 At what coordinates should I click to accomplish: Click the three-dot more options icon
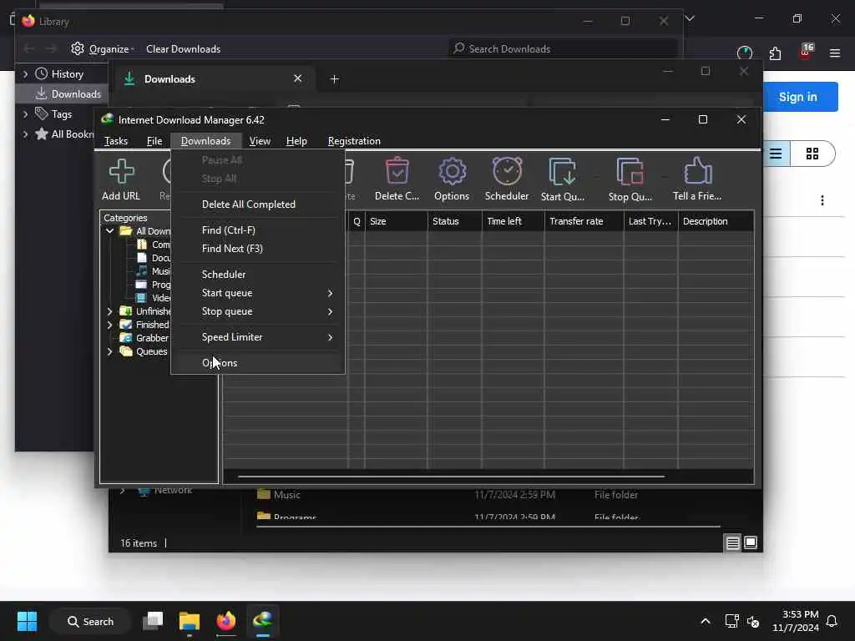(x=822, y=200)
